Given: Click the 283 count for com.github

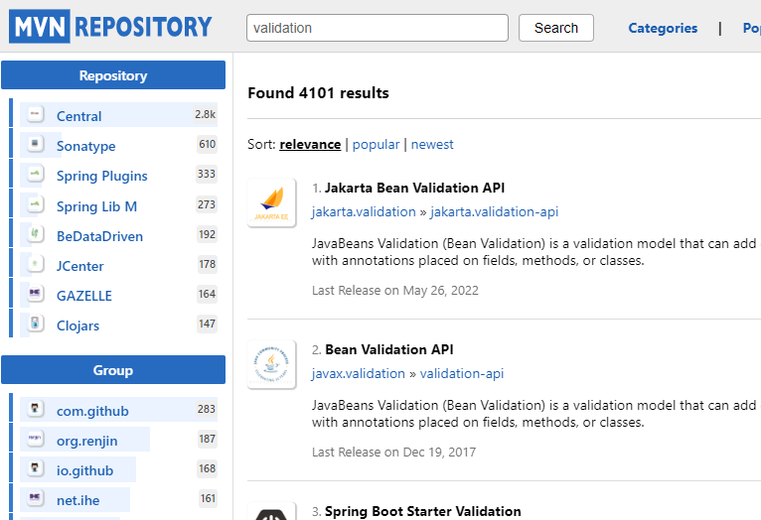Looking at the screenshot, I should click(x=207, y=409).
